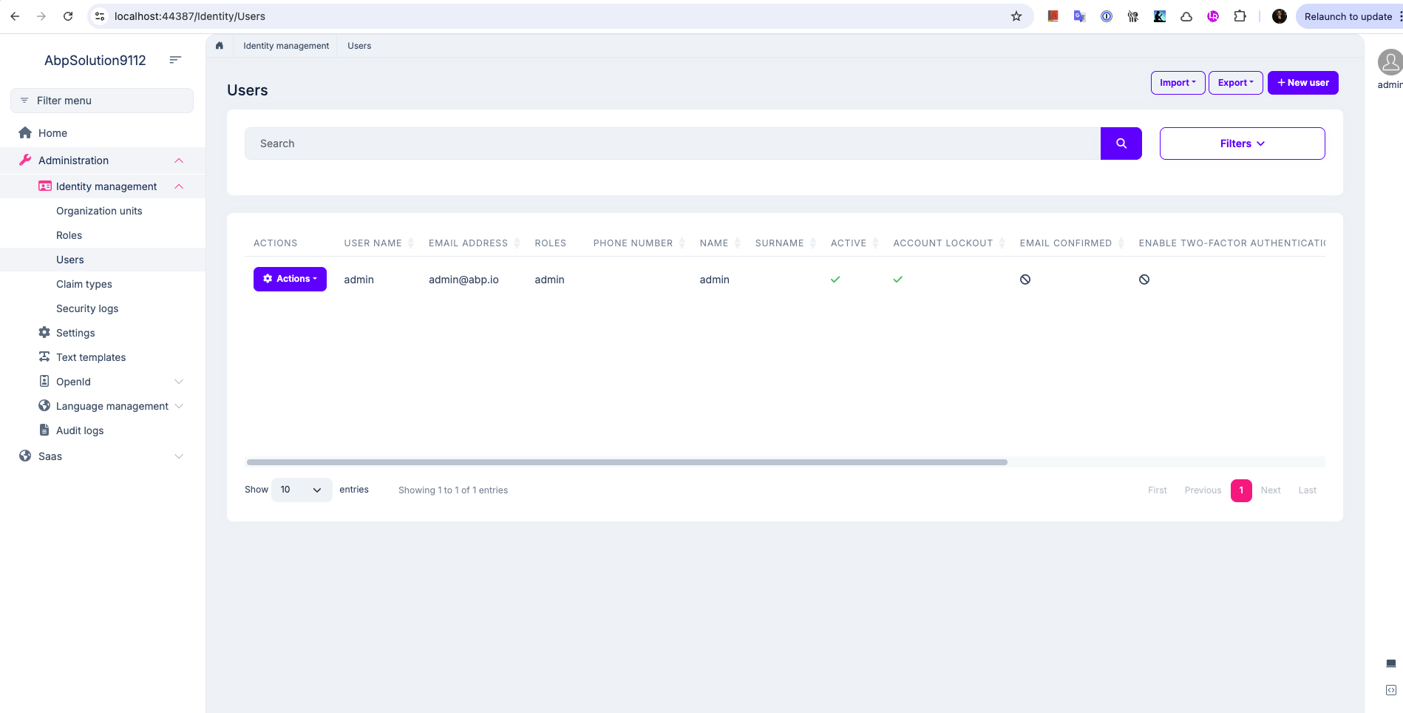Click the Email Confirmed status icon

click(1025, 280)
